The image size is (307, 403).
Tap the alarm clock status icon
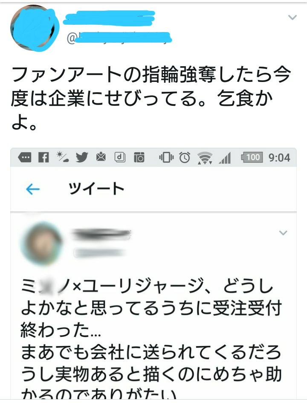tap(185, 157)
